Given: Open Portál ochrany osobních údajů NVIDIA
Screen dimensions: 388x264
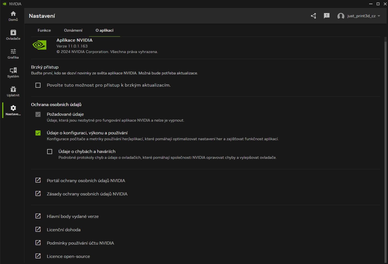Looking at the screenshot, I should pos(86,180).
